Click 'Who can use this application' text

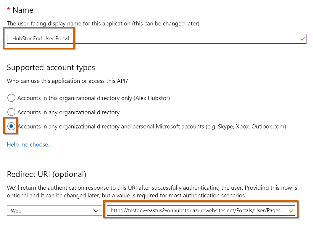coord(67,81)
